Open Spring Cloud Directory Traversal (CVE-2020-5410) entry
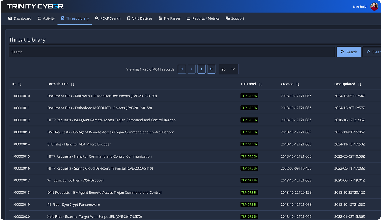Image resolution: width=381 pixels, height=220 pixels. pos(100,168)
